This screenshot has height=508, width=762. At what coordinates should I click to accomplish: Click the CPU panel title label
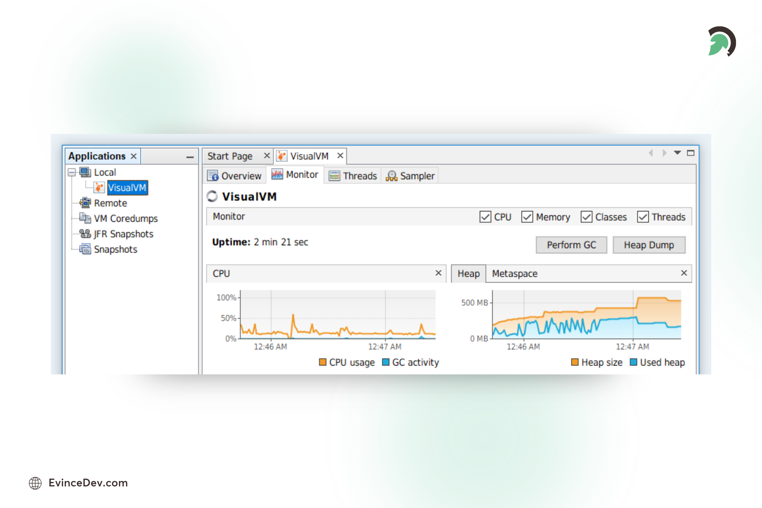pyautogui.click(x=221, y=273)
